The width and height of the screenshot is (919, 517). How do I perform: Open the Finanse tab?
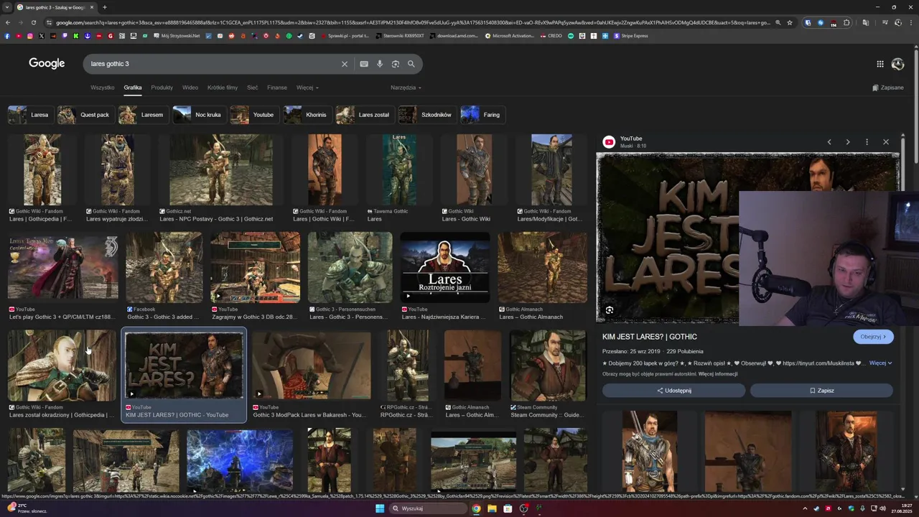point(277,88)
